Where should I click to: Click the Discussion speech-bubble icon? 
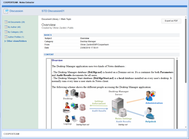(x=6, y=11)
